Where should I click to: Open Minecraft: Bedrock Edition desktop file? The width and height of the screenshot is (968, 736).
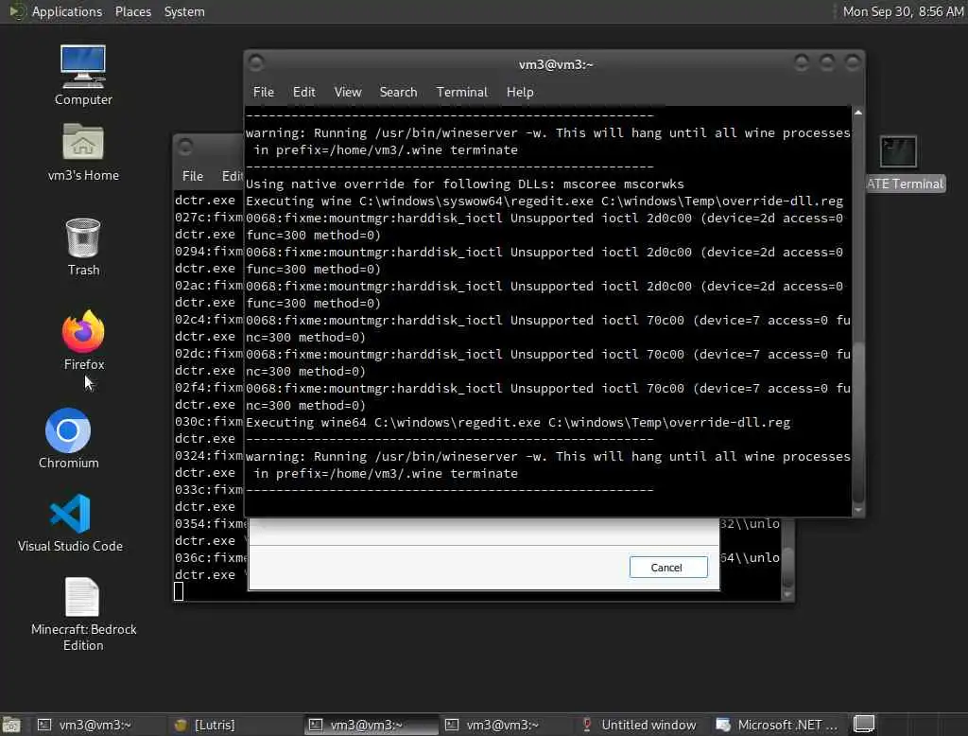tap(83, 614)
